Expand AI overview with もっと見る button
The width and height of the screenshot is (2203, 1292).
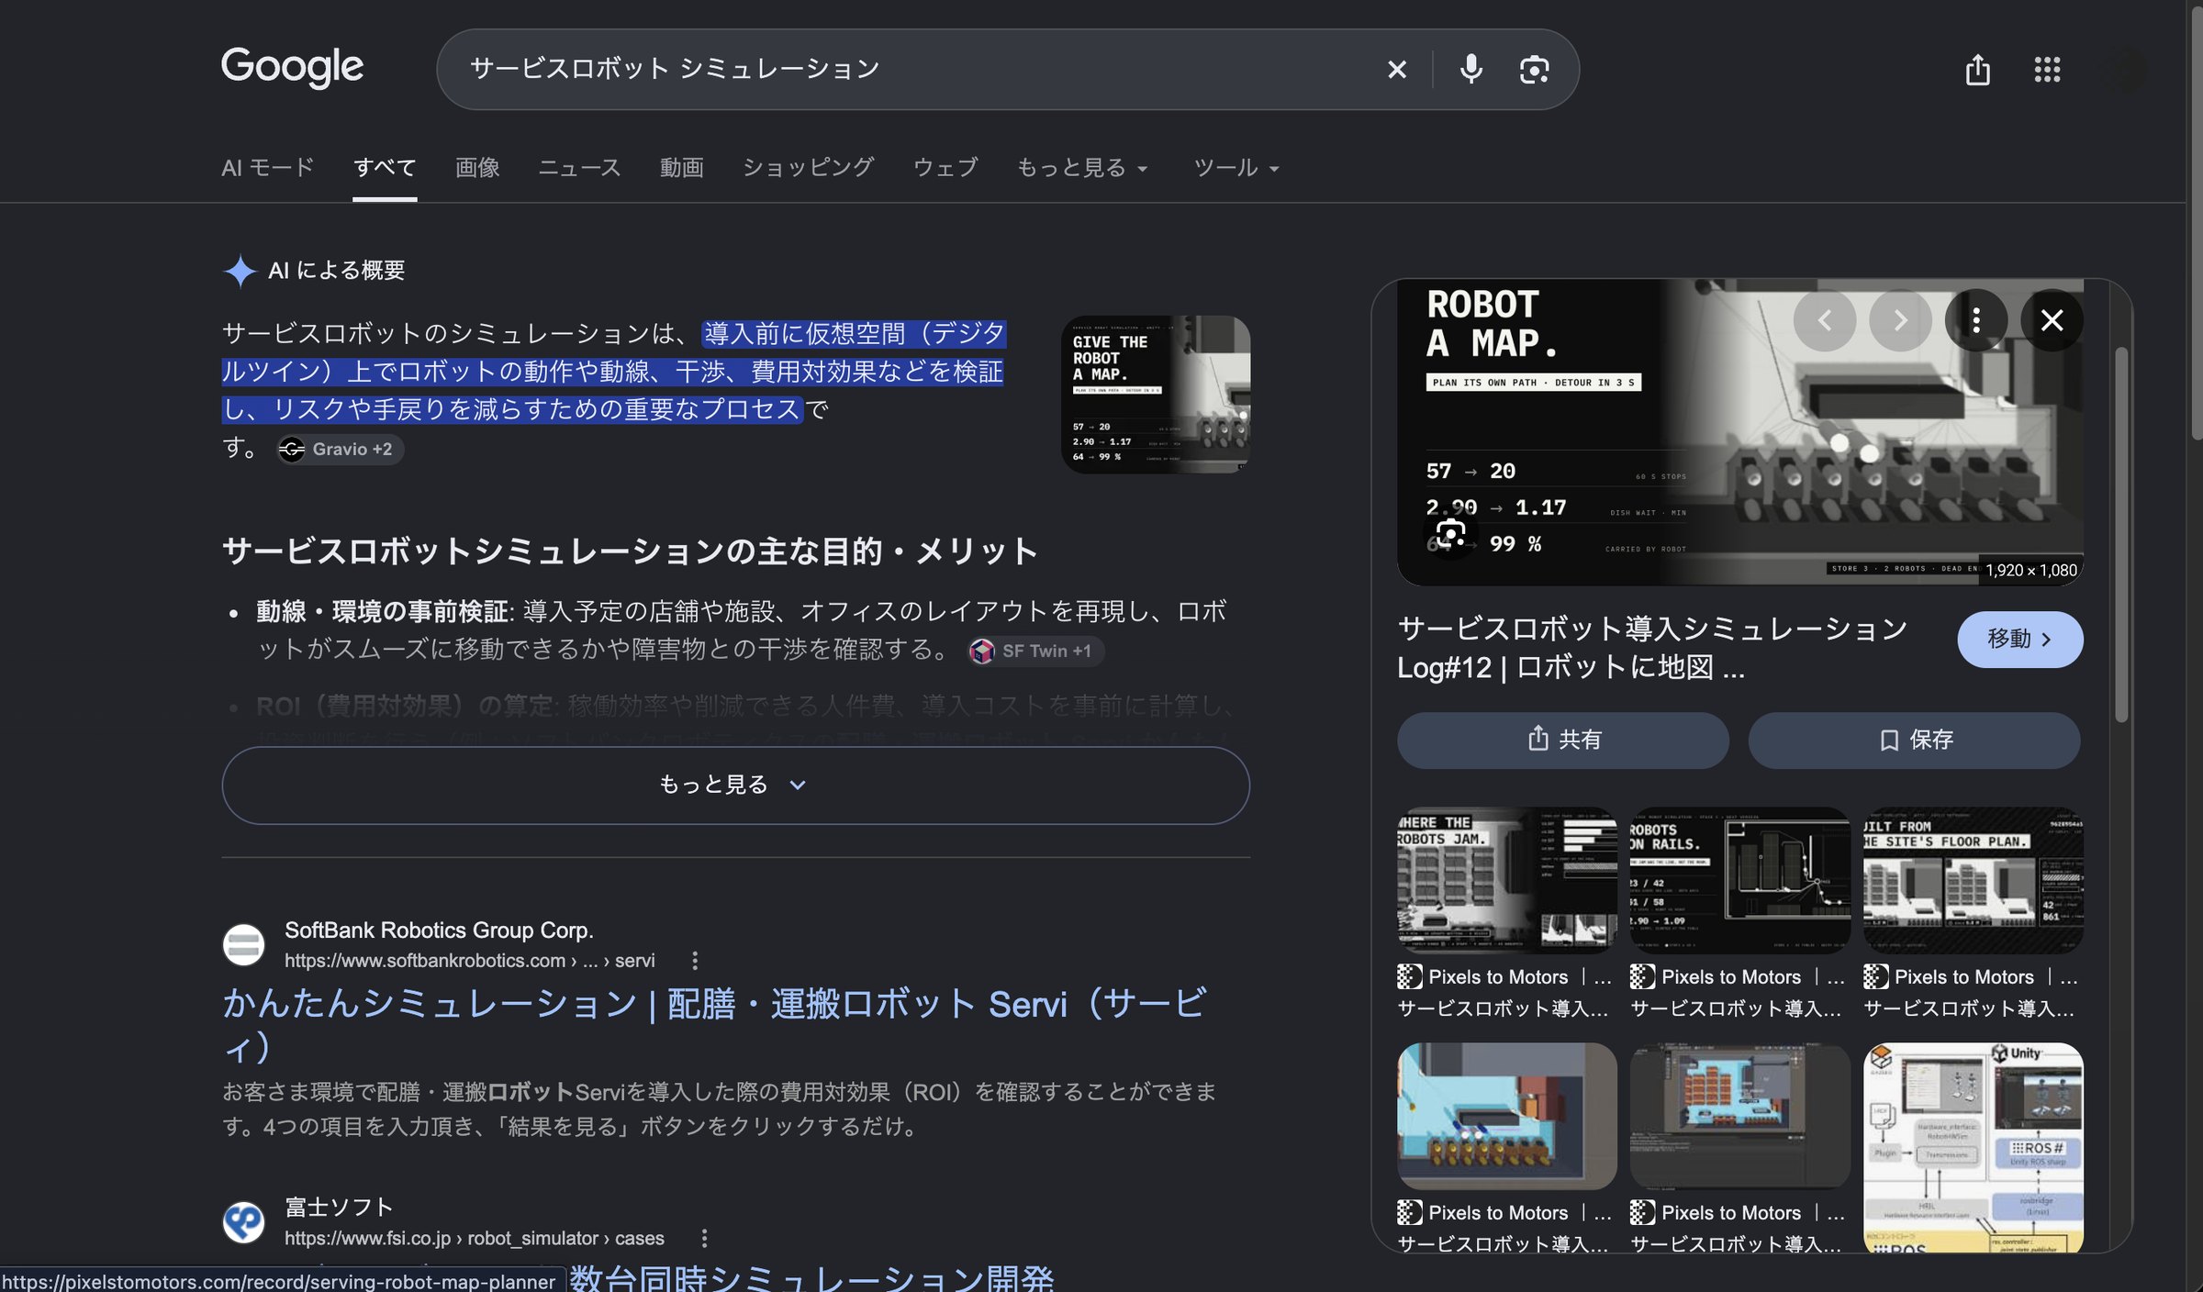[735, 785]
